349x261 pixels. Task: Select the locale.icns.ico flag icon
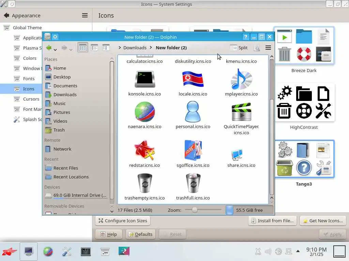click(193, 79)
